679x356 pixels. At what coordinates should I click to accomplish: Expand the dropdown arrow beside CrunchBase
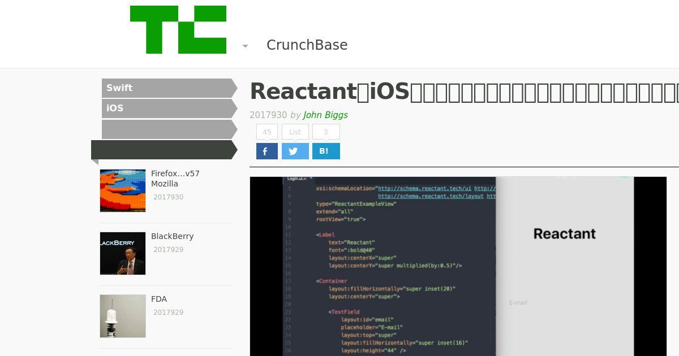point(245,46)
